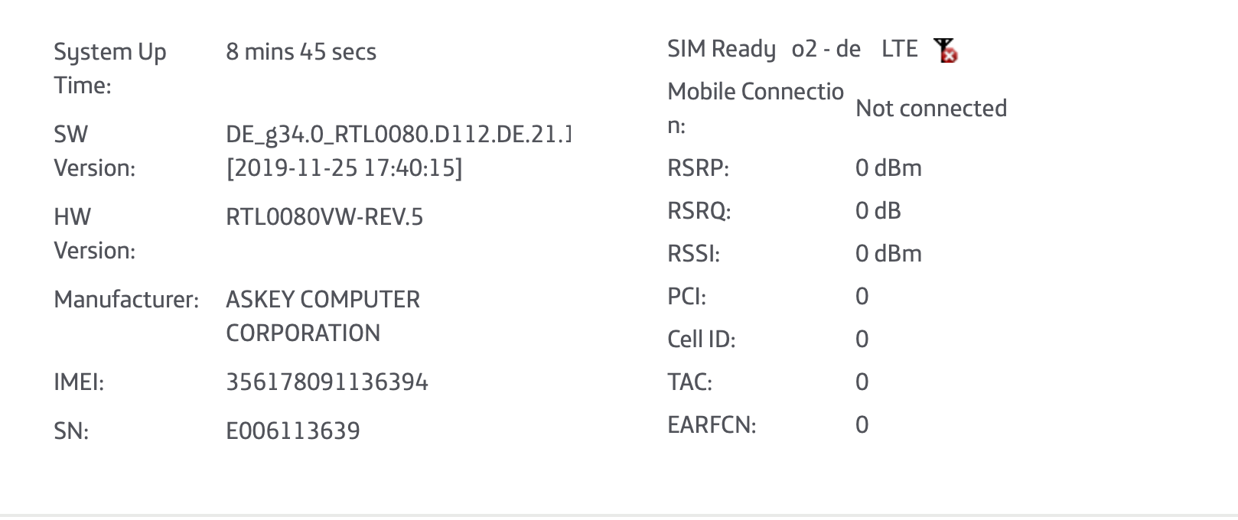Click the hardware version RTL0080VW-REV.5

(x=324, y=217)
